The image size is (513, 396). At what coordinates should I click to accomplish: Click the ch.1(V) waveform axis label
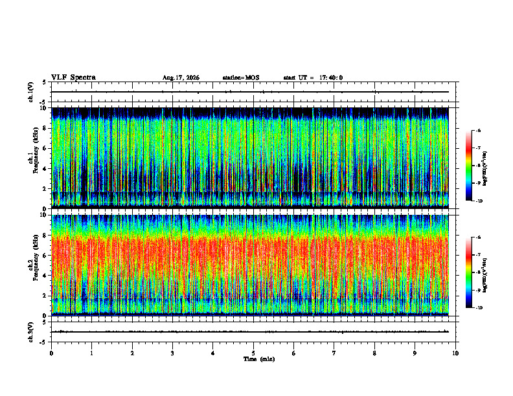coord(31,92)
